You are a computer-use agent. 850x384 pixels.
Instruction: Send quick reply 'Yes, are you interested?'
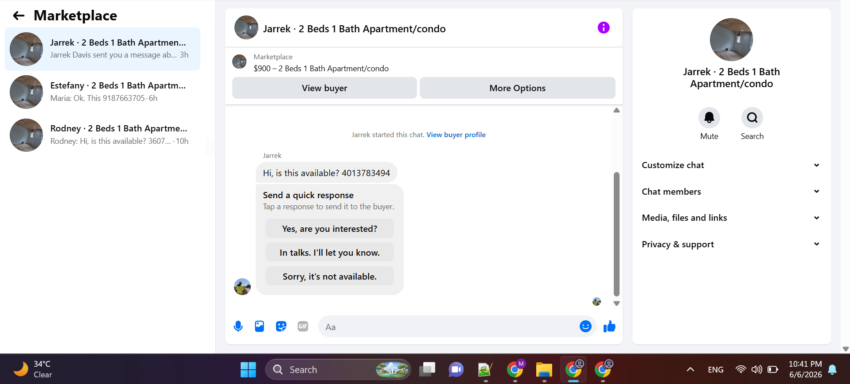[x=329, y=229]
